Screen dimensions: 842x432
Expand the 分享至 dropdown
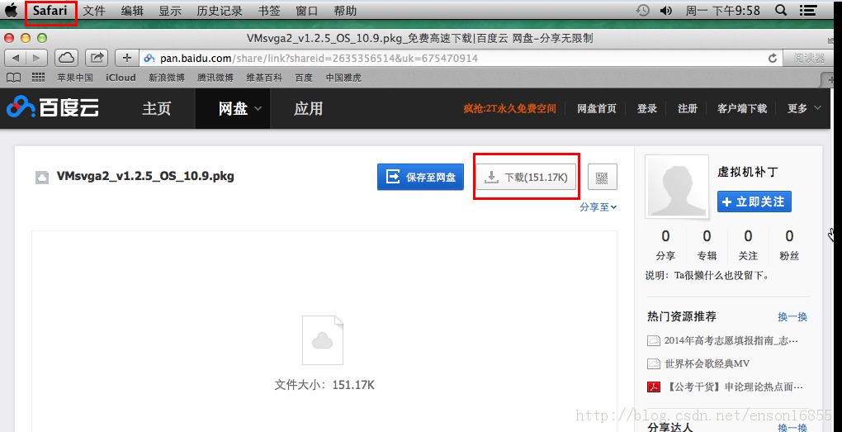pos(598,207)
